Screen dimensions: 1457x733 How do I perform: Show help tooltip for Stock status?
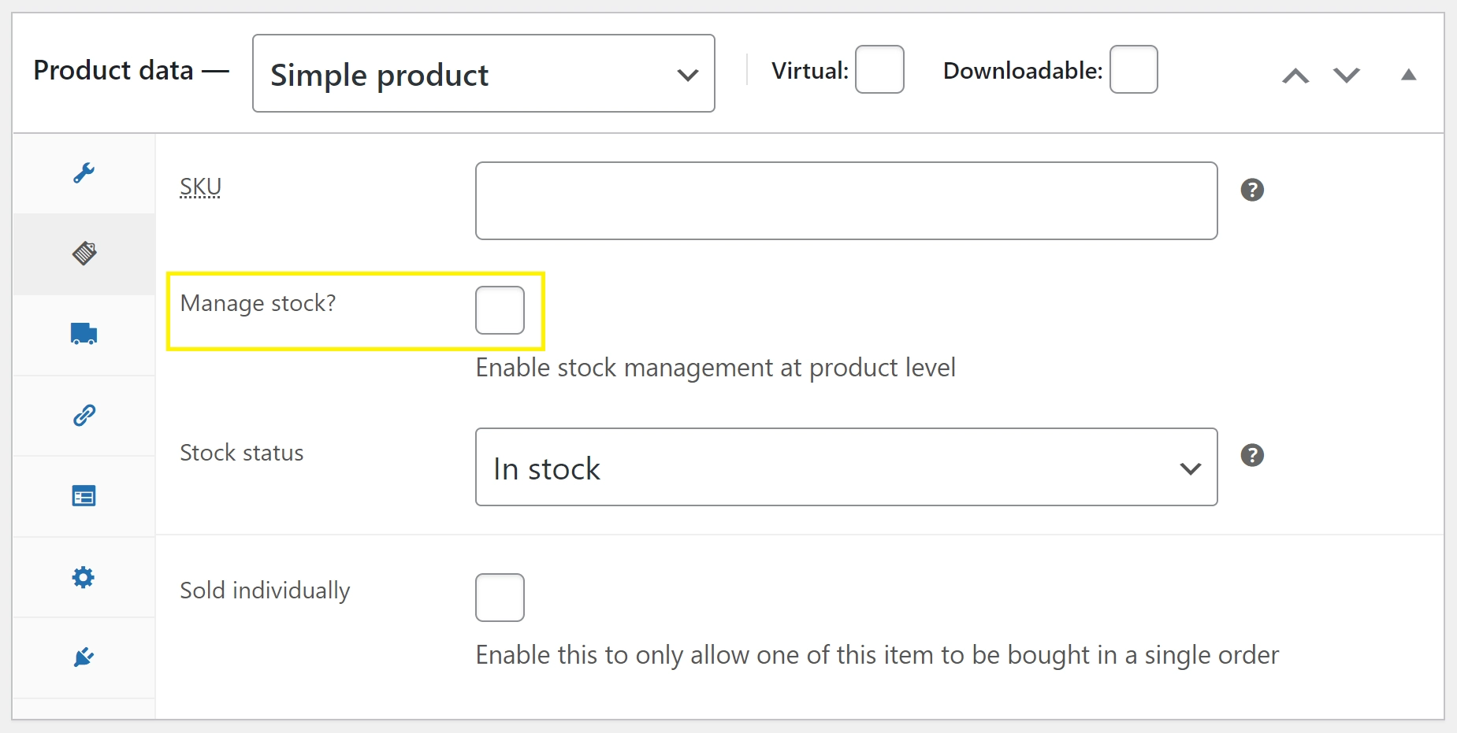click(1252, 455)
